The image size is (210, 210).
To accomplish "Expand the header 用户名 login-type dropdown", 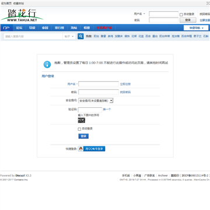I will click(x=139, y=14).
